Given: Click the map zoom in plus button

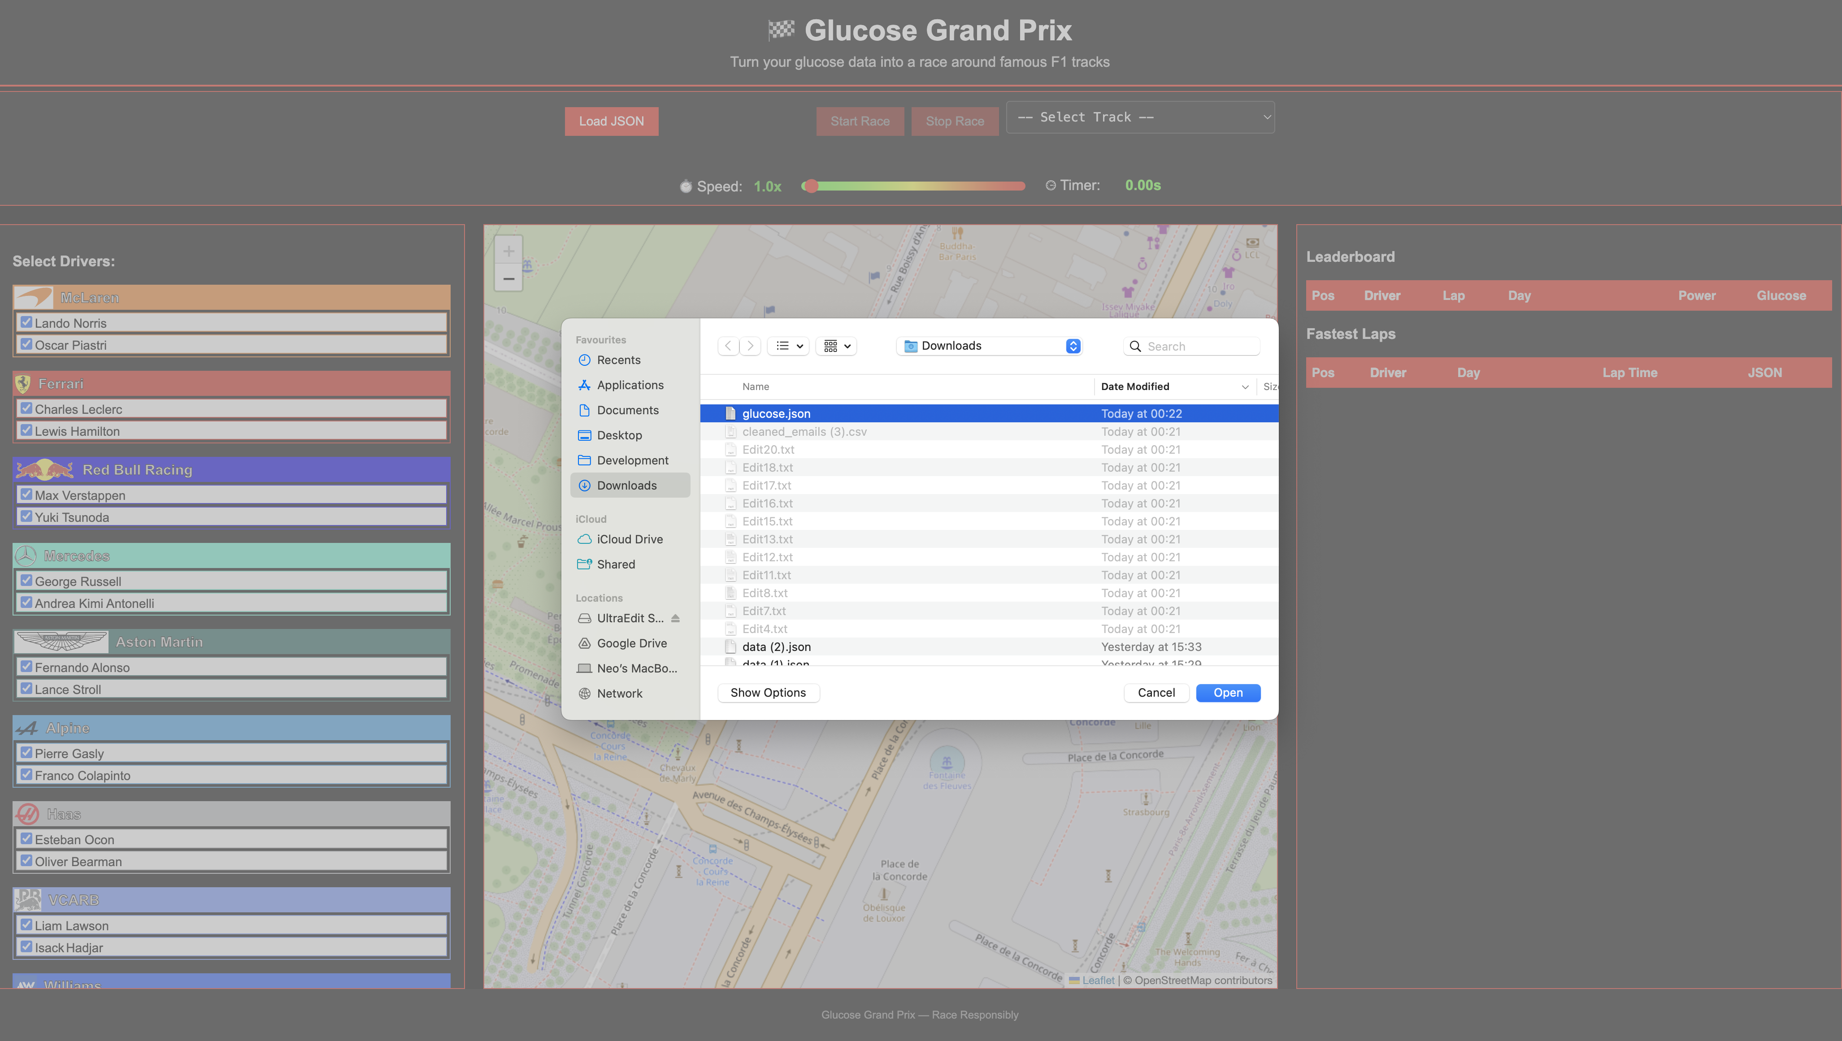Looking at the screenshot, I should point(508,252).
